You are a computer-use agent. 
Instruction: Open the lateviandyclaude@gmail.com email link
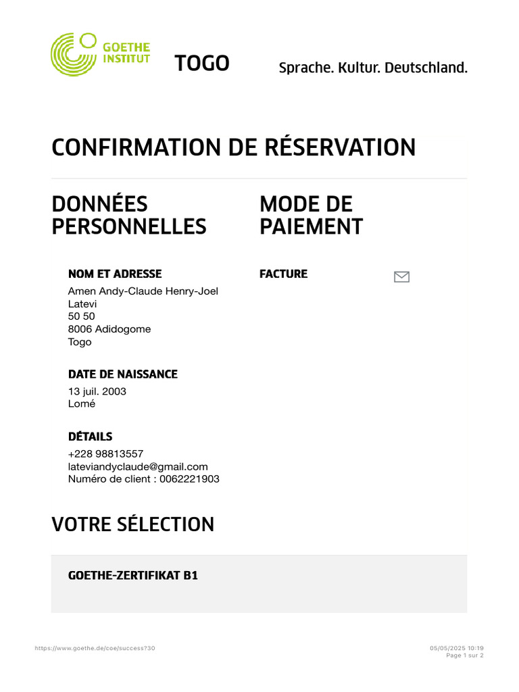pos(138,467)
